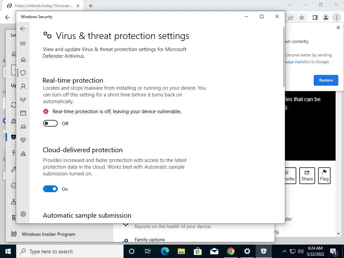This screenshot has width=344, height=258.
Task: Click taskbar search box
Action: click(x=70, y=251)
